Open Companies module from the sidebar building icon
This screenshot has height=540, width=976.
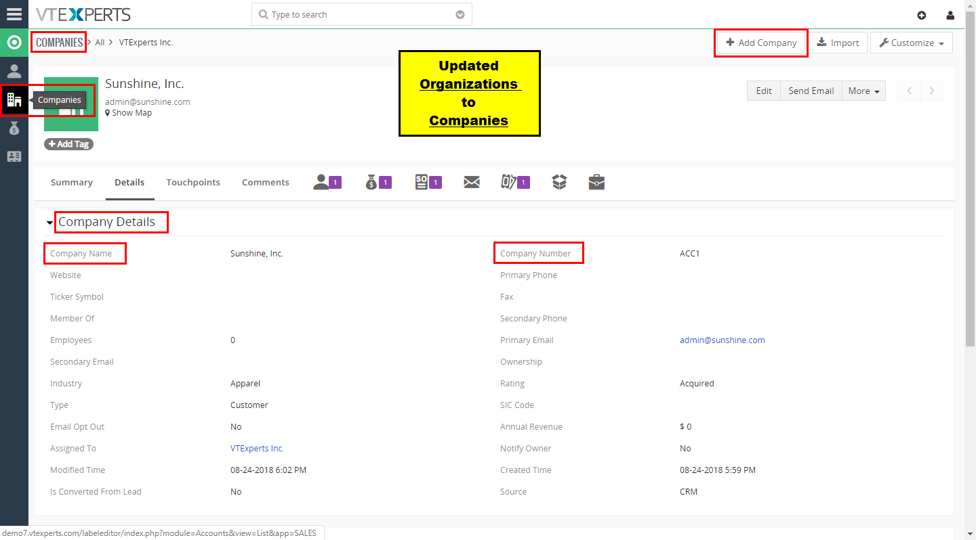tap(14, 100)
